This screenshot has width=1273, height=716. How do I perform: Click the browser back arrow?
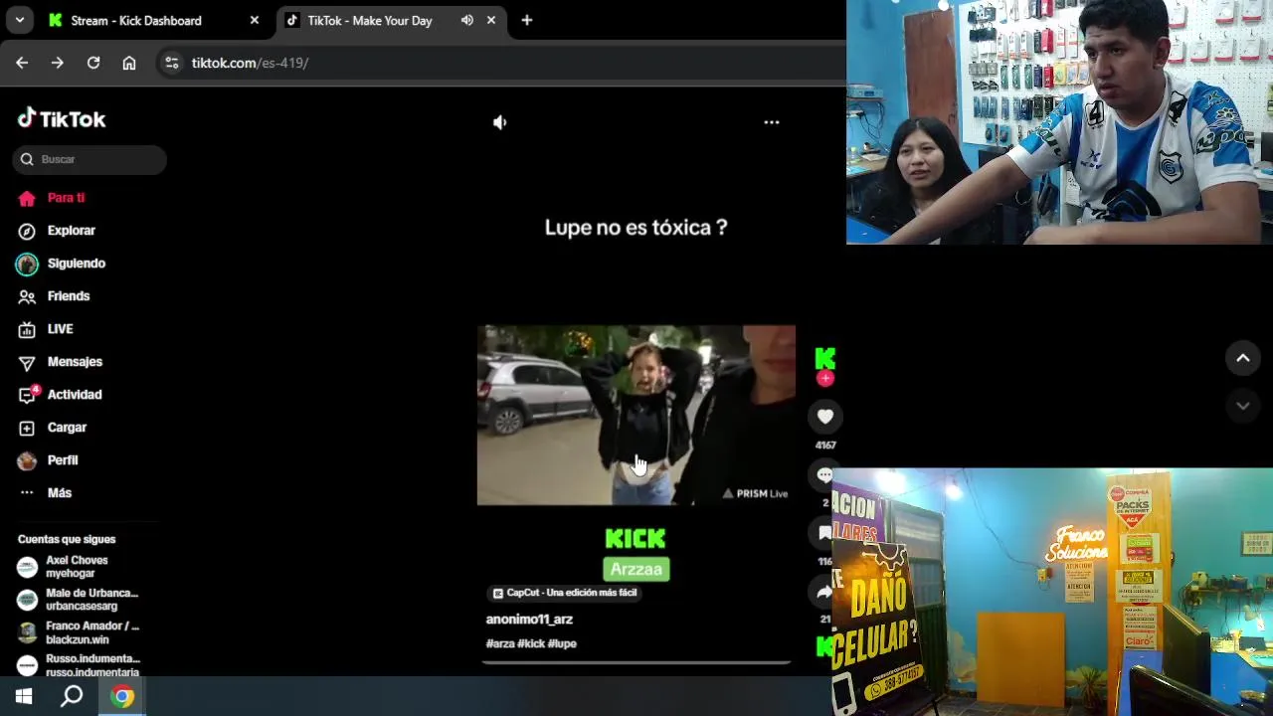(x=22, y=63)
